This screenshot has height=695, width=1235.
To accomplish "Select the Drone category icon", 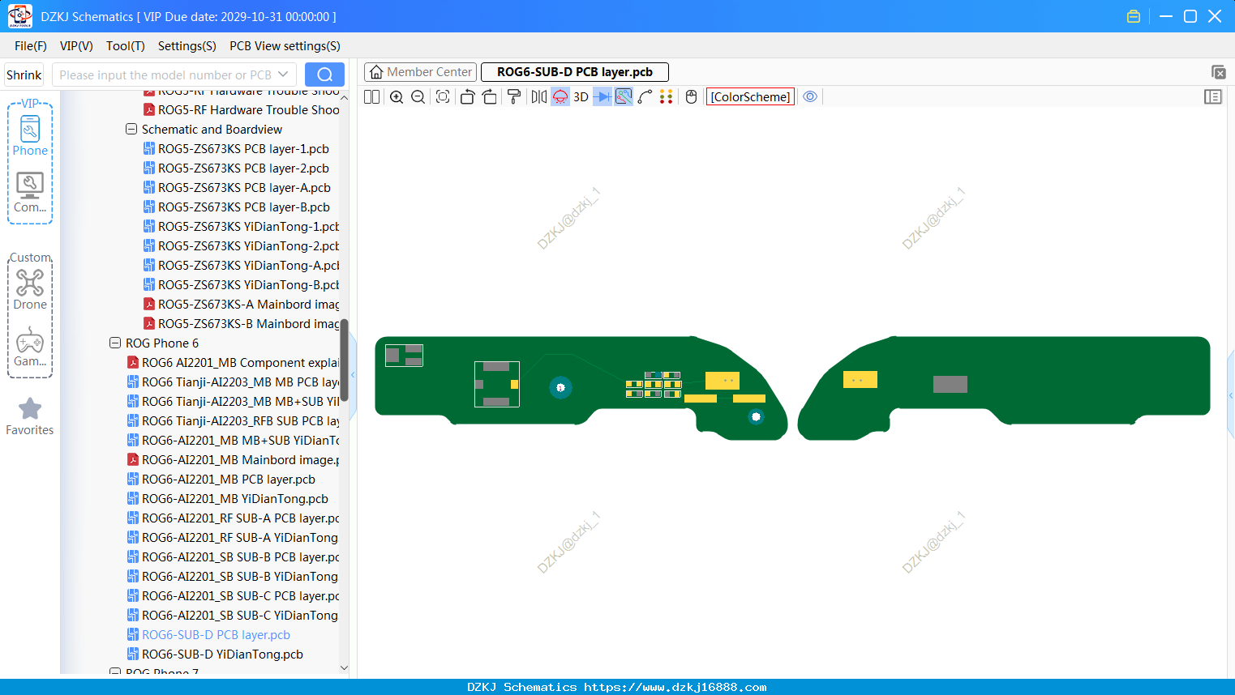I will [x=30, y=289].
